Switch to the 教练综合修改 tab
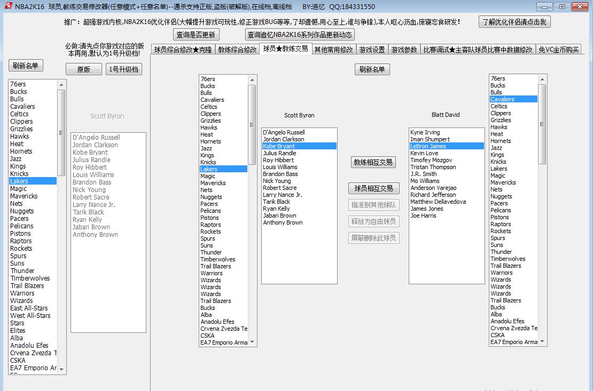This screenshot has height=391, width=593. click(237, 50)
